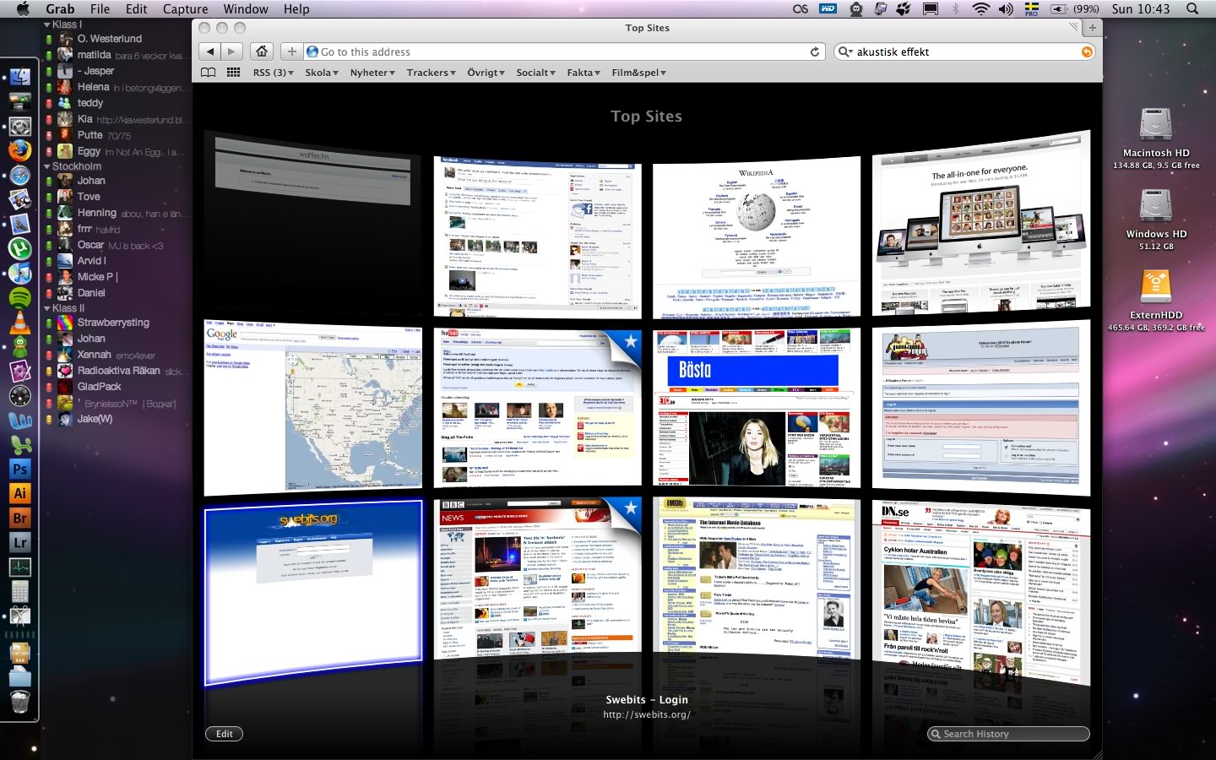Viewport: 1216px width, 760px height.
Task: Open the Wikipedia site thumbnail
Action: point(757,236)
